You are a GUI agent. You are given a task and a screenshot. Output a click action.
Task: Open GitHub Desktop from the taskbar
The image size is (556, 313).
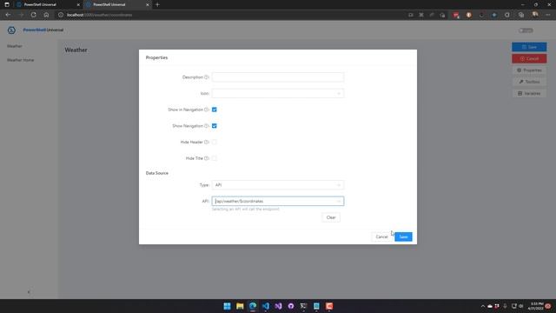pyautogui.click(x=291, y=306)
